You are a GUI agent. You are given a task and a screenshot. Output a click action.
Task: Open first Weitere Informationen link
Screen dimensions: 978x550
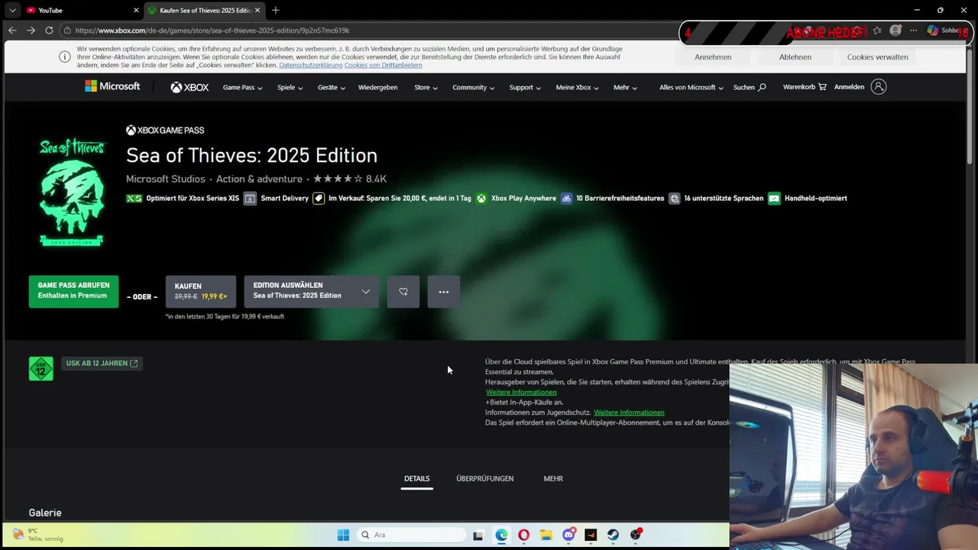pyautogui.click(x=521, y=393)
